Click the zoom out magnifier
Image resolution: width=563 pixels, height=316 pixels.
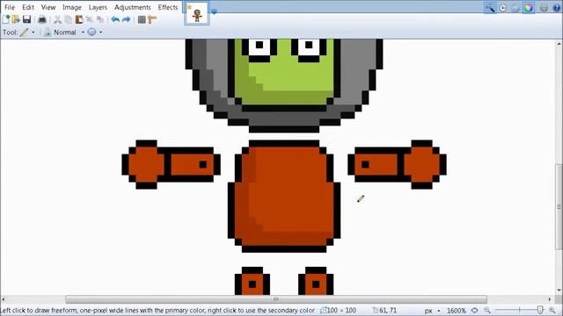tap(487, 311)
